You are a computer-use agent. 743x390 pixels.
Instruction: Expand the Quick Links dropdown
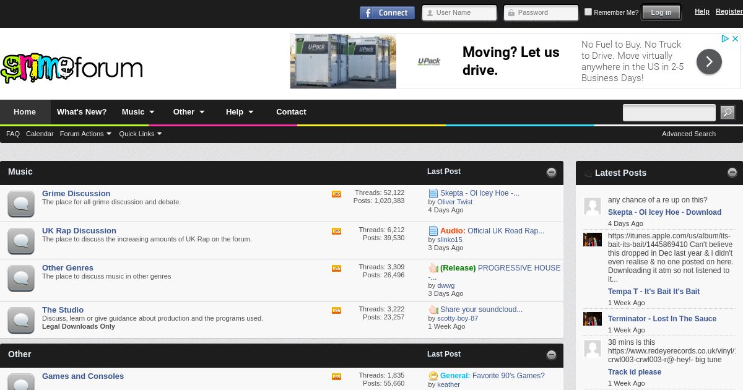pos(141,134)
